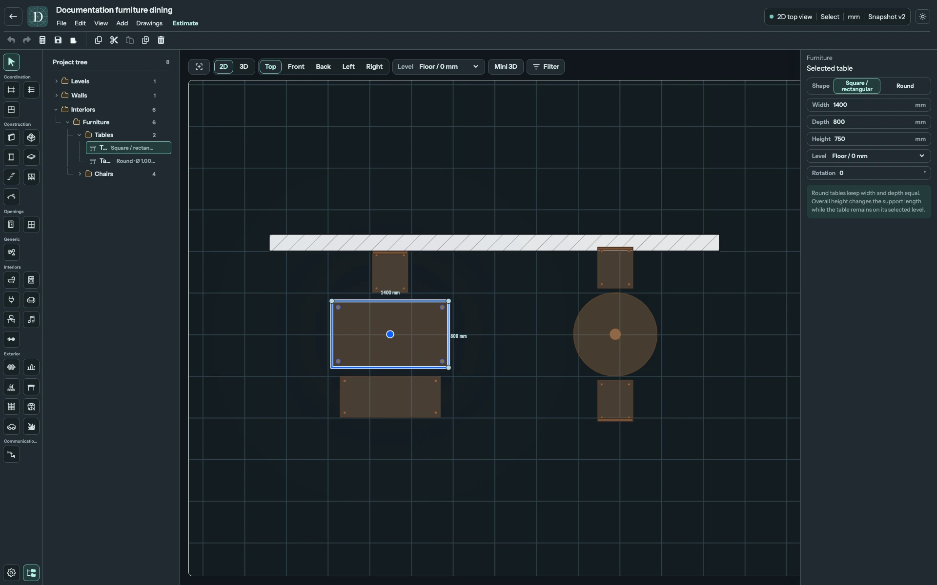The height and width of the screenshot is (585, 937).
Task: Click the trash delete icon
Action: tap(161, 40)
